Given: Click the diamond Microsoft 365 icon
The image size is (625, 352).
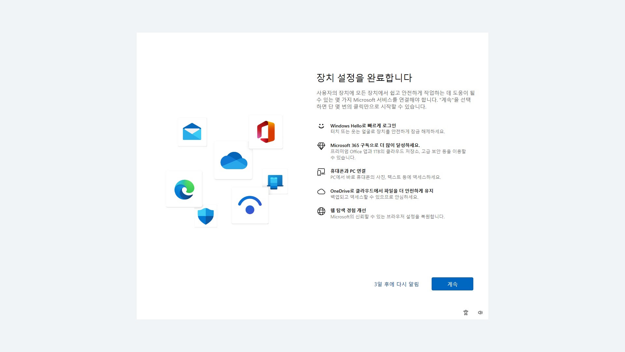Looking at the screenshot, I should pyautogui.click(x=321, y=146).
